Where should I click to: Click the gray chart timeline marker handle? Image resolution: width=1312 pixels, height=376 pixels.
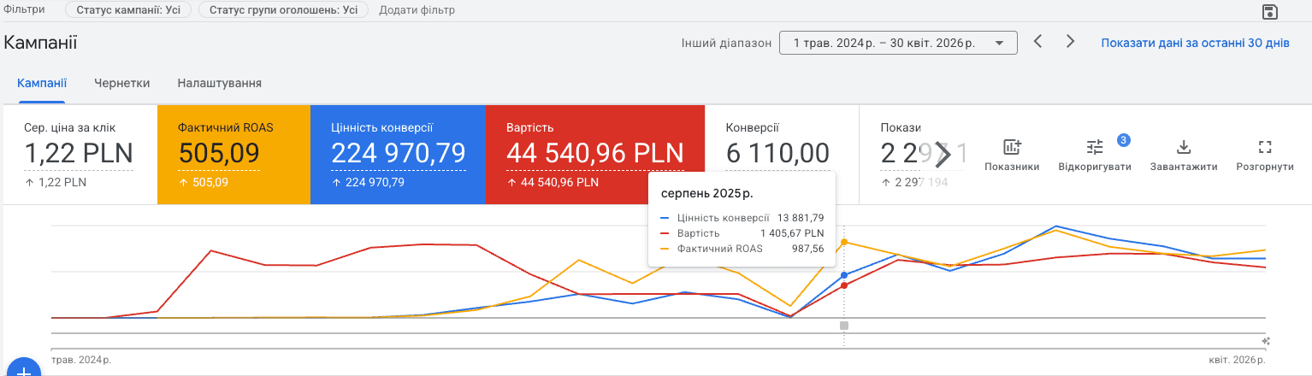click(x=844, y=326)
